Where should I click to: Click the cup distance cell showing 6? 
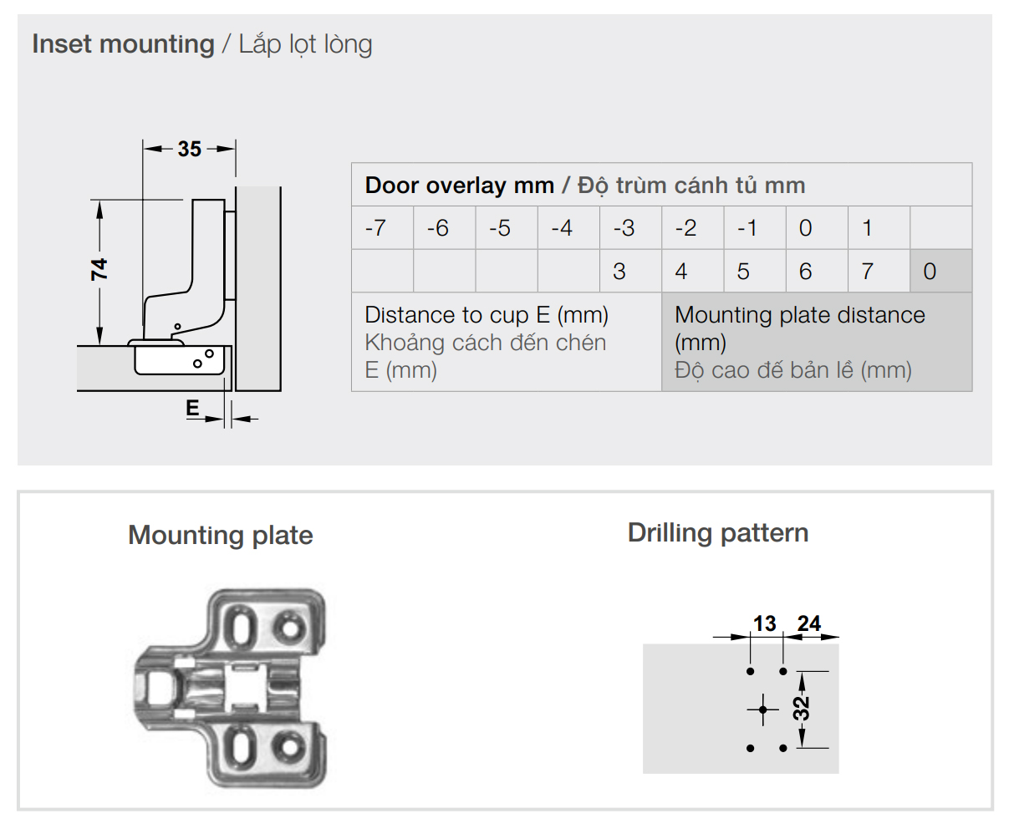tap(806, 272)
